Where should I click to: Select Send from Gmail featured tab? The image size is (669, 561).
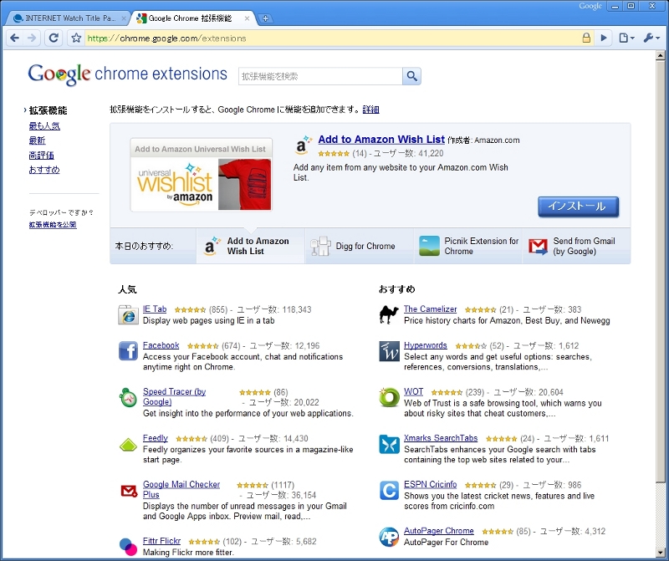[x=576, y=246]
